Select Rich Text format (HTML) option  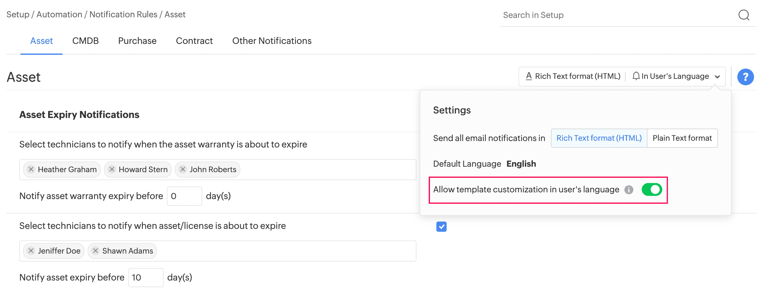click(x=599, y=138)
